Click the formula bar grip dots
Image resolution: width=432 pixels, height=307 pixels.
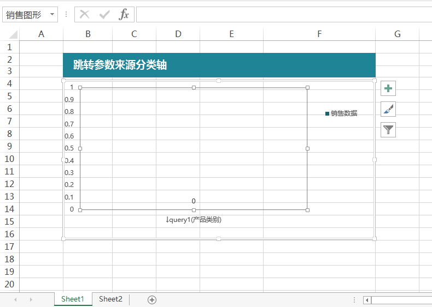66,14
